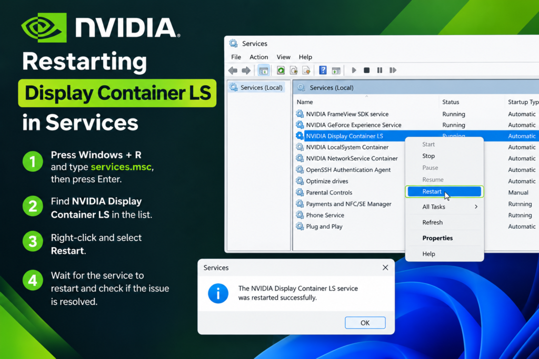Select the Parental Controls service row
The width and height of the screenshot is (539, 359).
point(350,192)
